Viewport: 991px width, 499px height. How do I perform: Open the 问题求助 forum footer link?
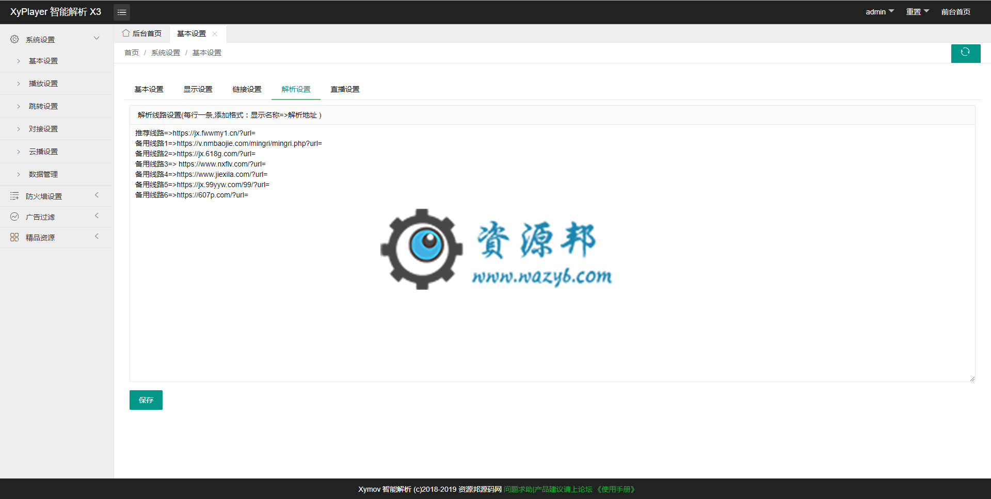point(548,489)
